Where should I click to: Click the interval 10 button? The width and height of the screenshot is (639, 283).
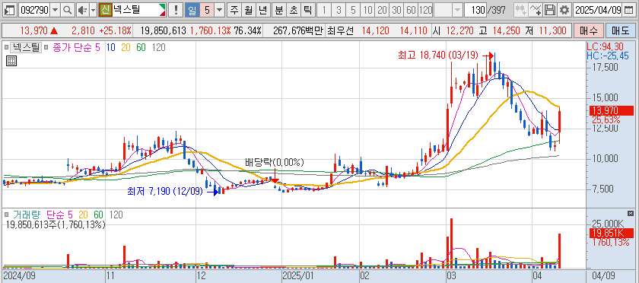tap(367, 10)
